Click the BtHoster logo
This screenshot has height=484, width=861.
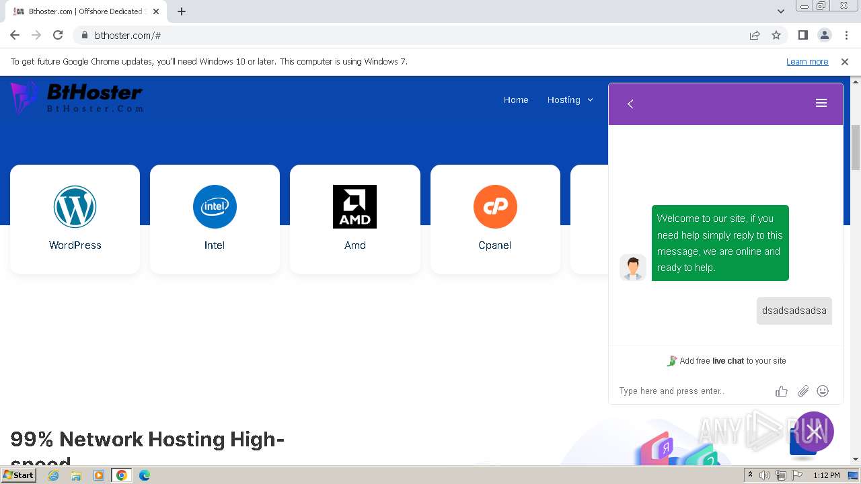click(77, 97)
